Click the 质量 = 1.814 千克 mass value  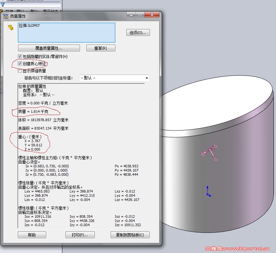[x=33, y=111]
